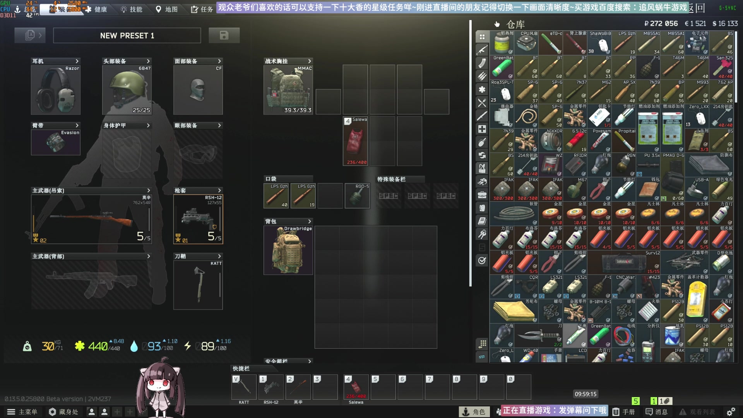Viewport: 743px width, 418px height.
Task: Filter stash by keys icon
Action: [x=482, y=234]
